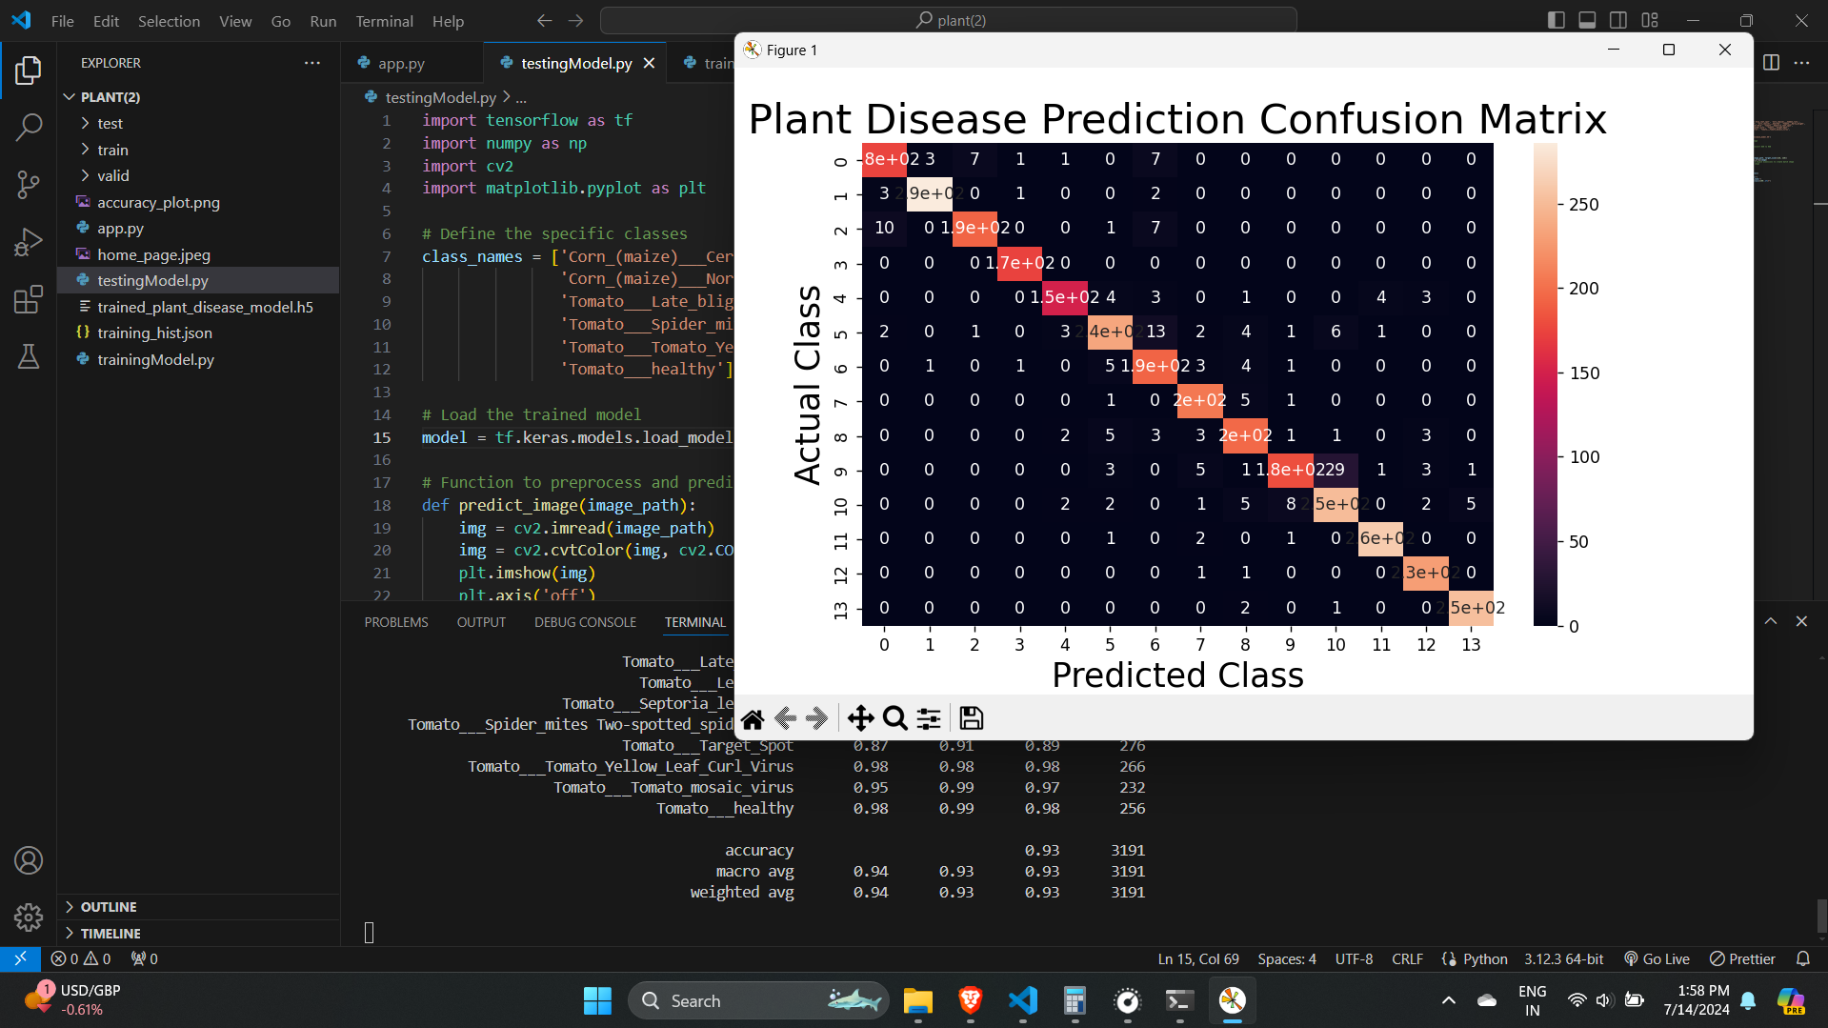Switch to the PROBLEMS panel tab
This screenshot has height=1028, width=1828.
[x=396, y=622]
